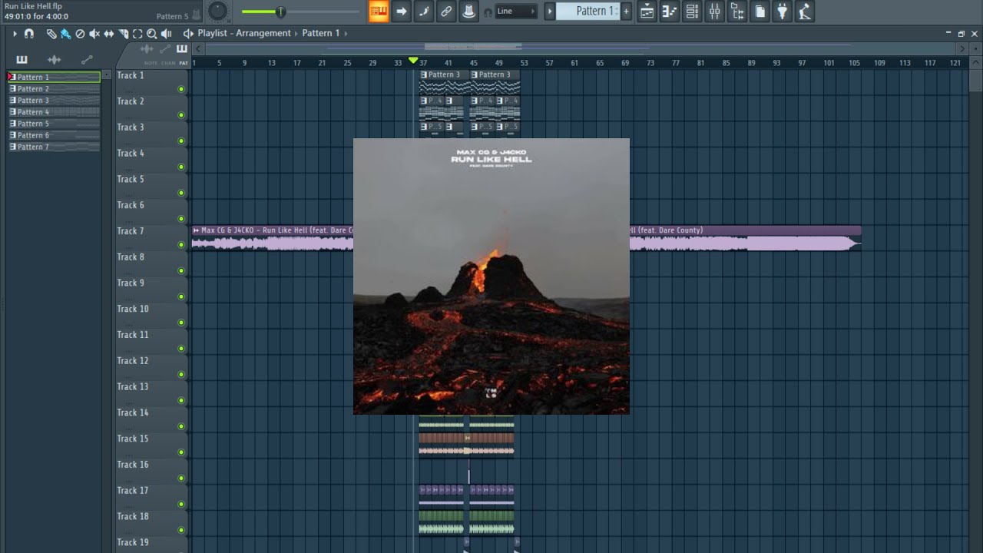Click speaker icon beside Playlist title
Screen dimensions: 983x553
point(188,34)
